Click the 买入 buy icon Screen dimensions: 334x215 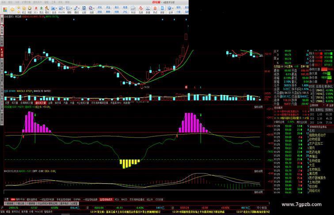(36, 9)
